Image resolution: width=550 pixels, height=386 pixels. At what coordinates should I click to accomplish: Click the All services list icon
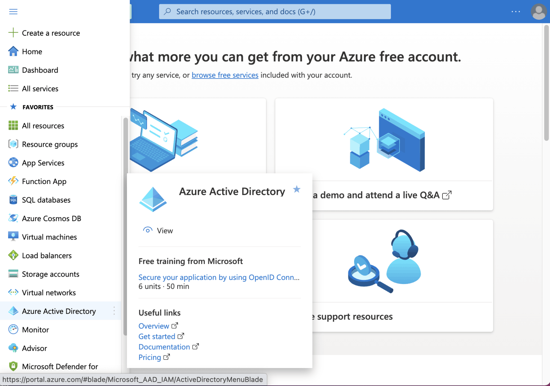[x=13, y=88]
